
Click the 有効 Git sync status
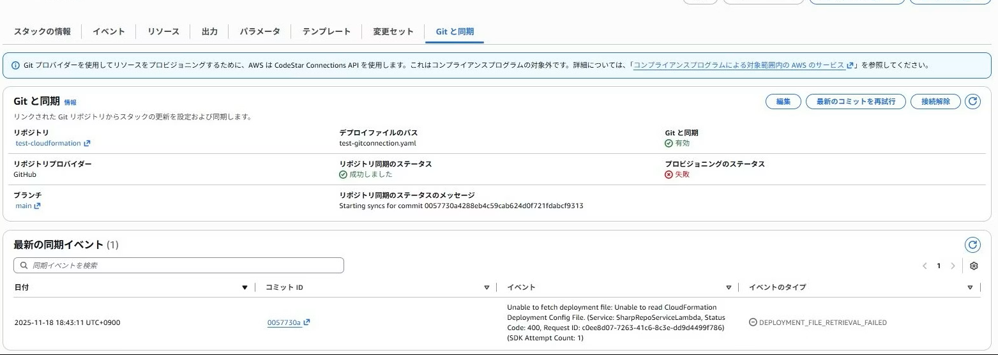[677, 144]
